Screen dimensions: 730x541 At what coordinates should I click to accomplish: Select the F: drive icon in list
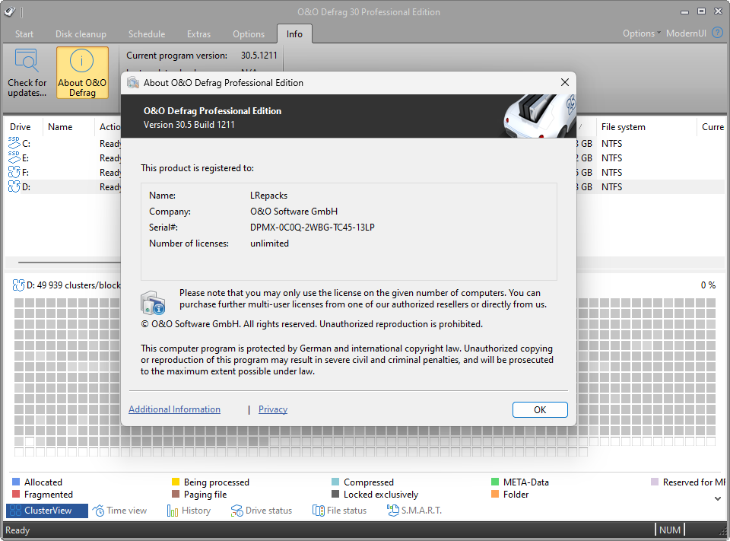(14, 172)
